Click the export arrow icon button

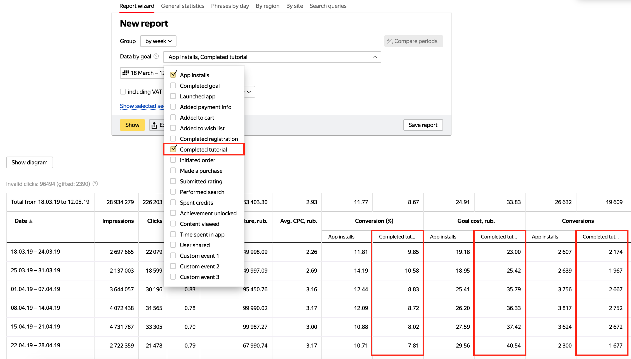(154, 125)
